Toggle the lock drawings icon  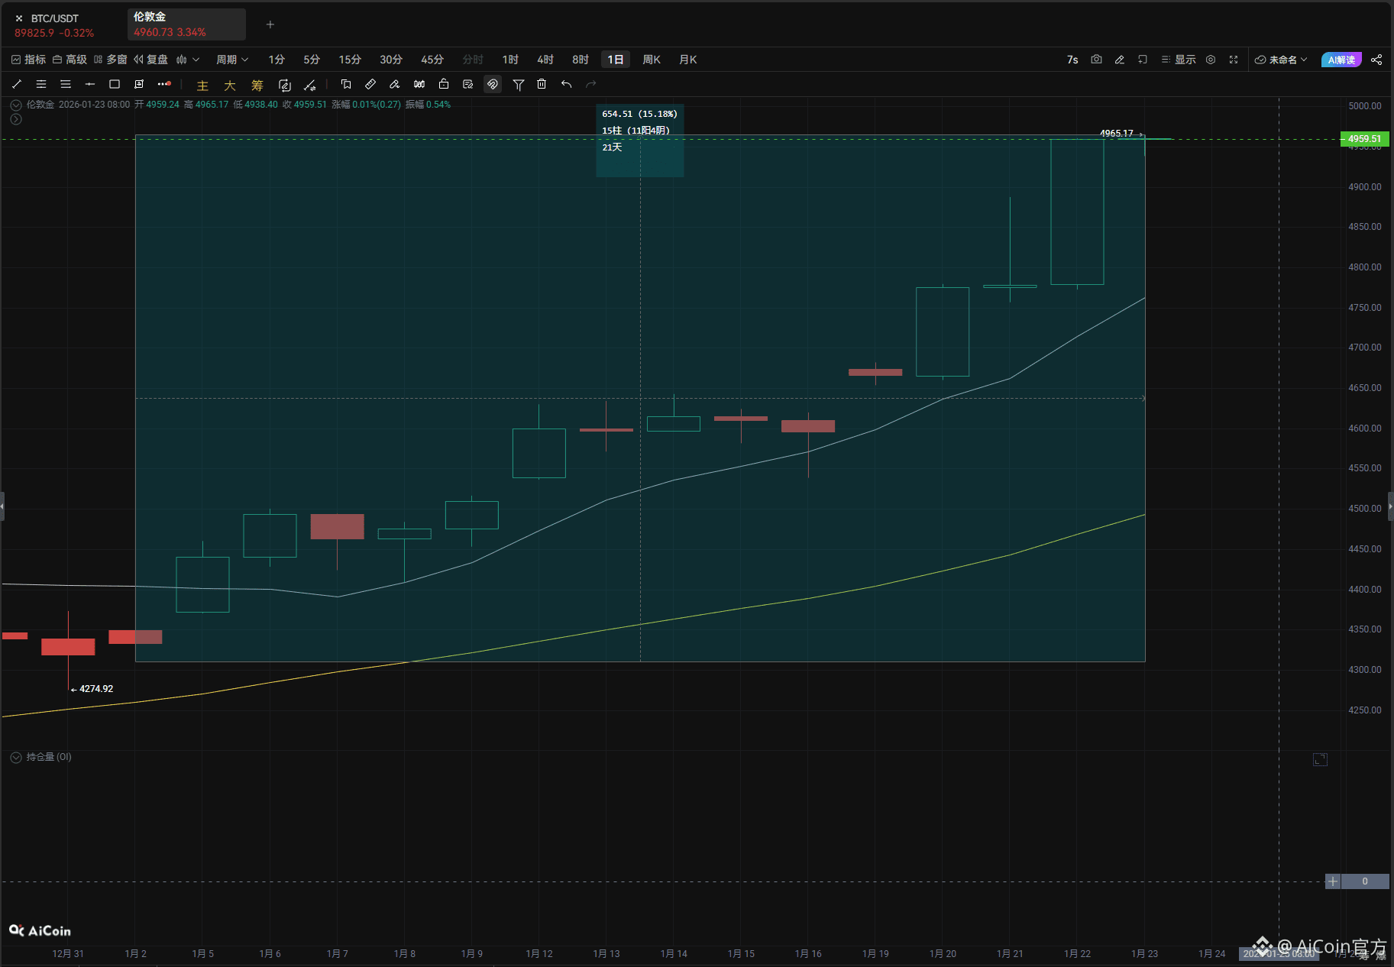pos(444,84)
